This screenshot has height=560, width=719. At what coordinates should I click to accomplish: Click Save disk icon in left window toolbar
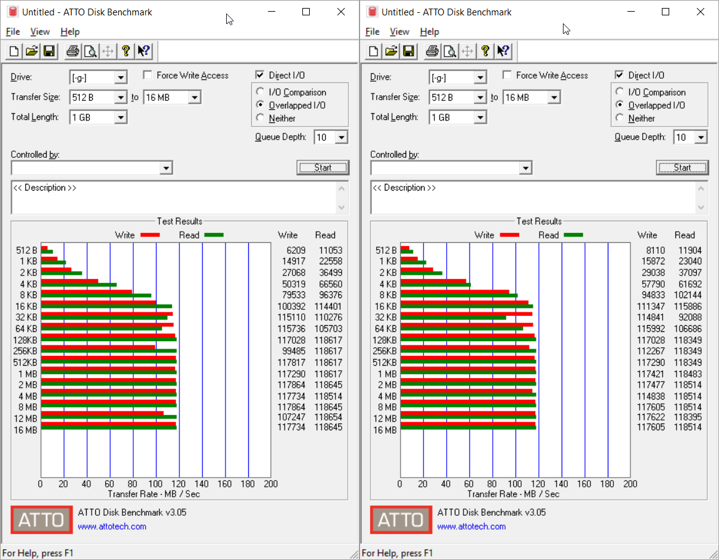(x=49, y=51)
